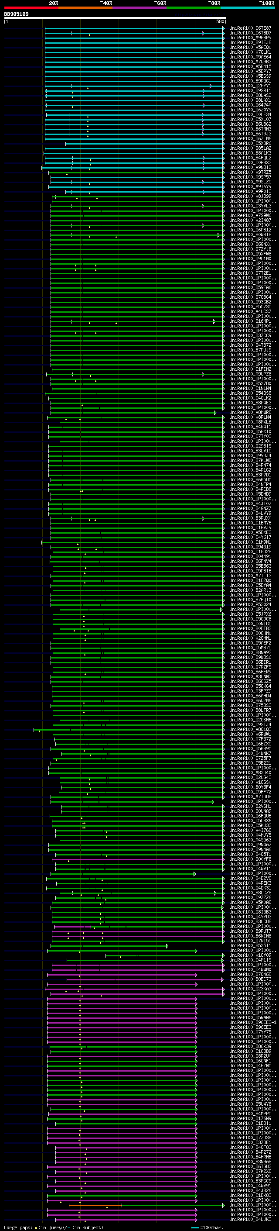
Task: Select label UniRef100_A2QHM1
Action: pos(250,638)
